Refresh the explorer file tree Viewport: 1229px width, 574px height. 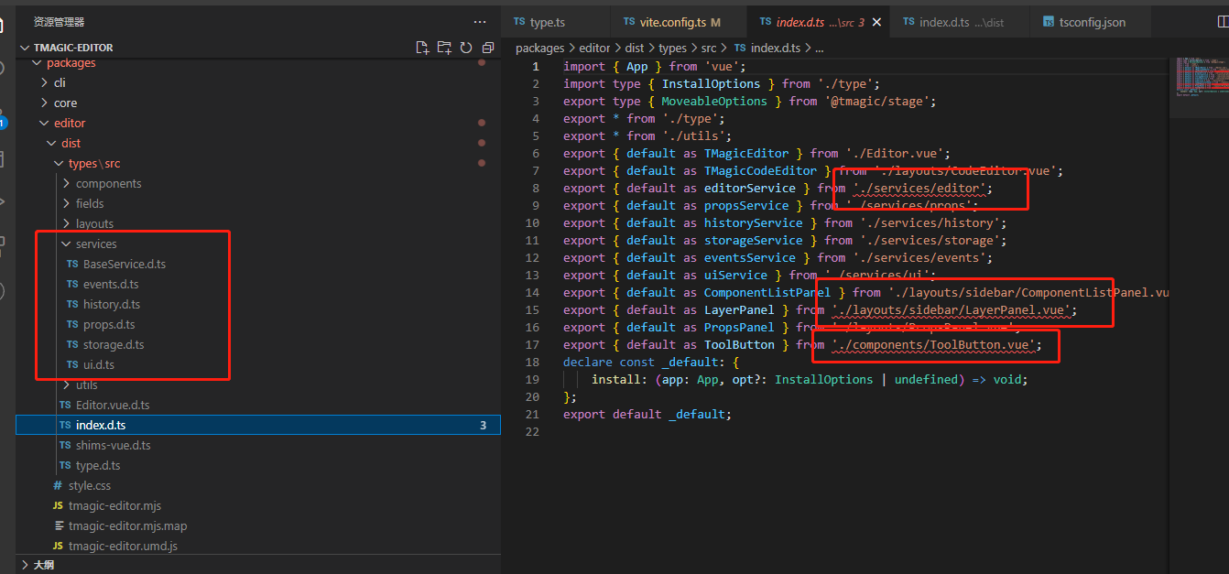[466, 48]
